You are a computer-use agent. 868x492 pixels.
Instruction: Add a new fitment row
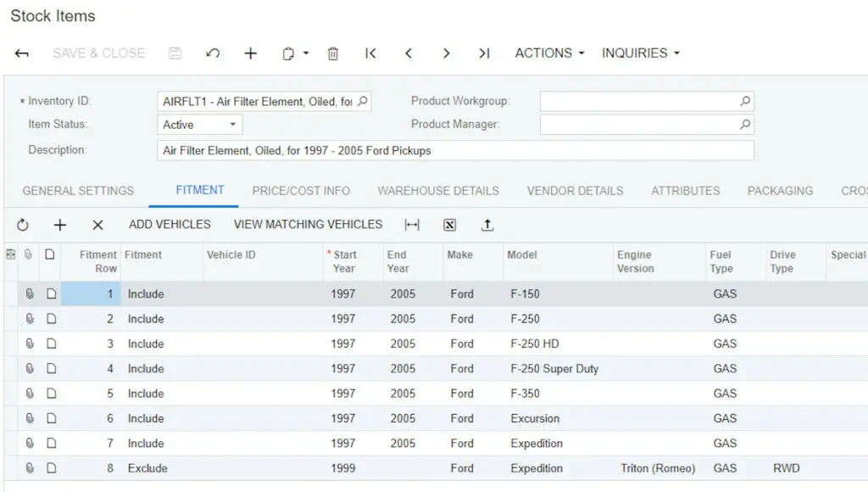pos(59,225)
